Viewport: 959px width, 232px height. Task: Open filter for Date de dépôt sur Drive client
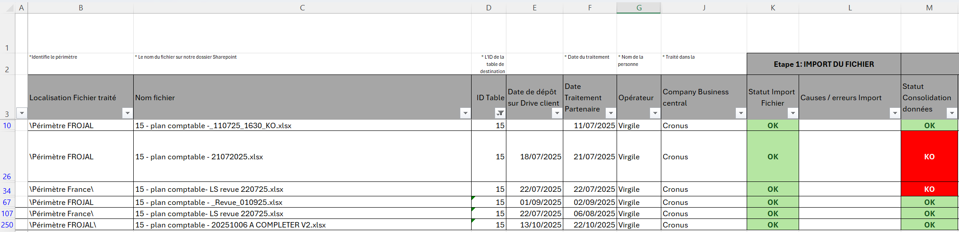[x=557, y=113]
